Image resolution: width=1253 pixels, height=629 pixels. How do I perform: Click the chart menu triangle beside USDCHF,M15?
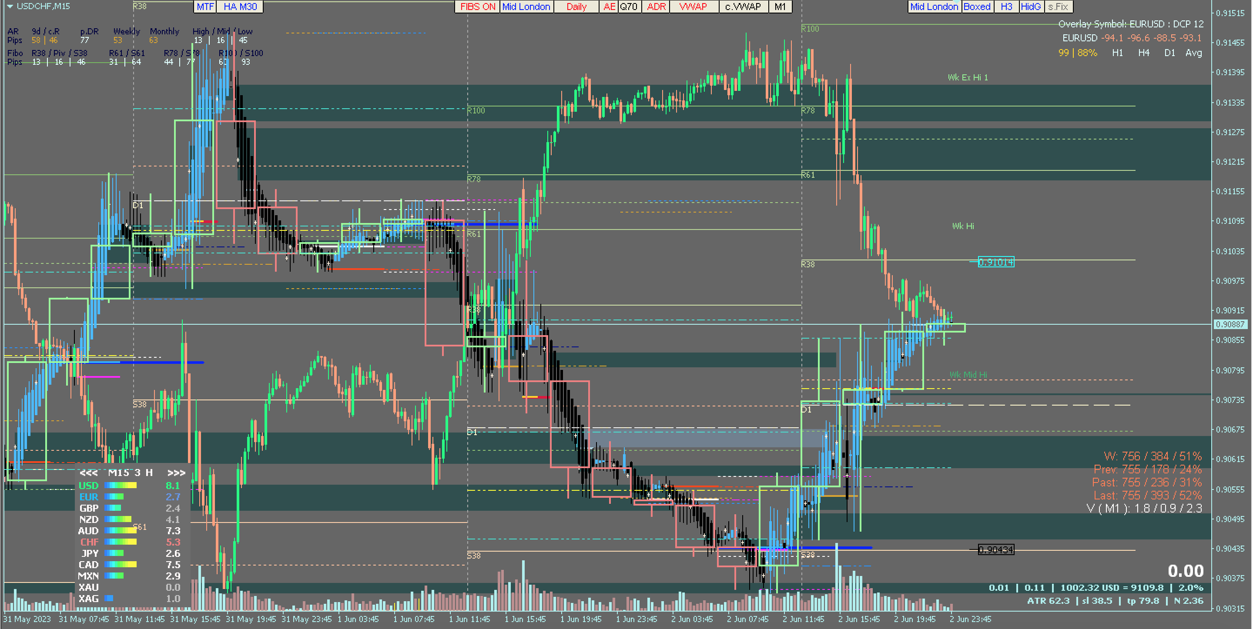click(10, 7)
